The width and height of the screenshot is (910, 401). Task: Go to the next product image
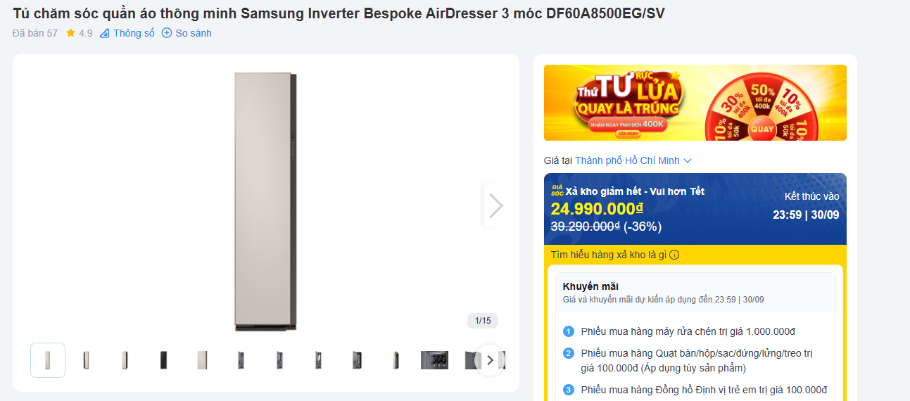(495, 205)
